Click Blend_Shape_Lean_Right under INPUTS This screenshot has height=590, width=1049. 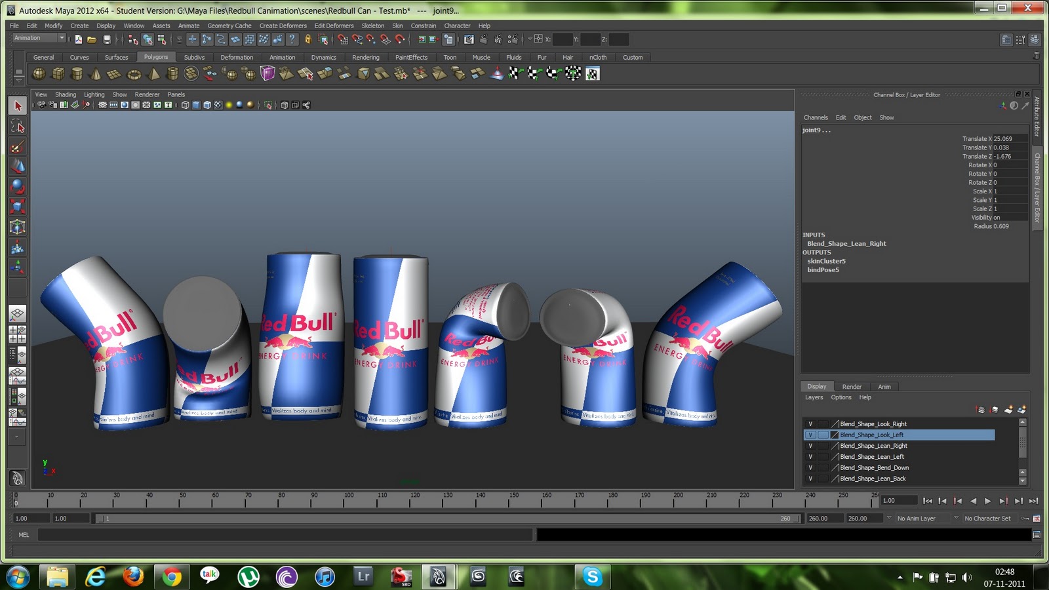tap(846, 243)
